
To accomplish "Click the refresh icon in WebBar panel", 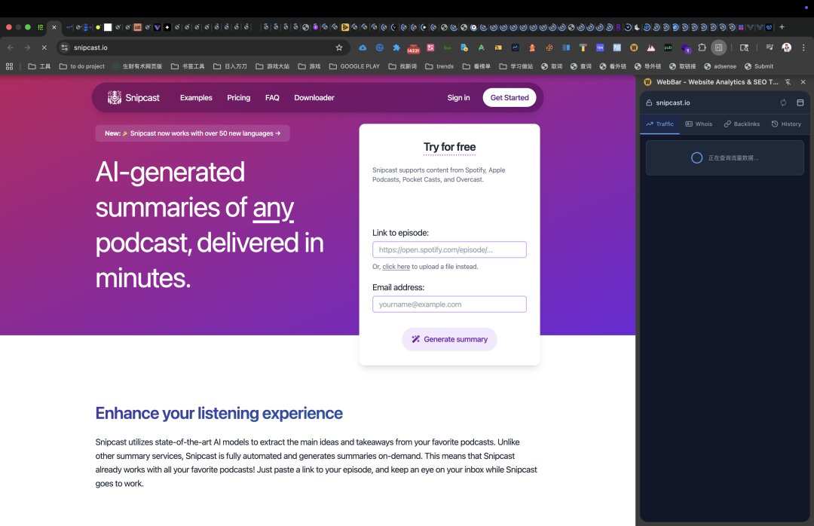I will coord(783,102).
